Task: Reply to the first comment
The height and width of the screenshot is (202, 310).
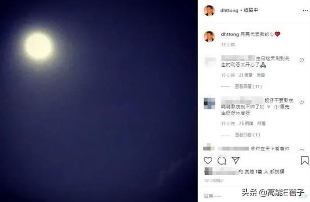Action: pyautogui.click(x=260, y=75)
